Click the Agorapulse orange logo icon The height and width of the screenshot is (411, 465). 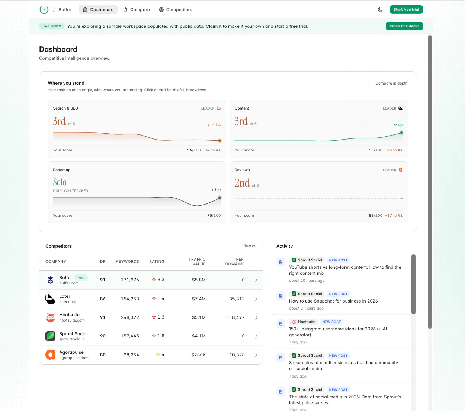click(x=50, y=355)
